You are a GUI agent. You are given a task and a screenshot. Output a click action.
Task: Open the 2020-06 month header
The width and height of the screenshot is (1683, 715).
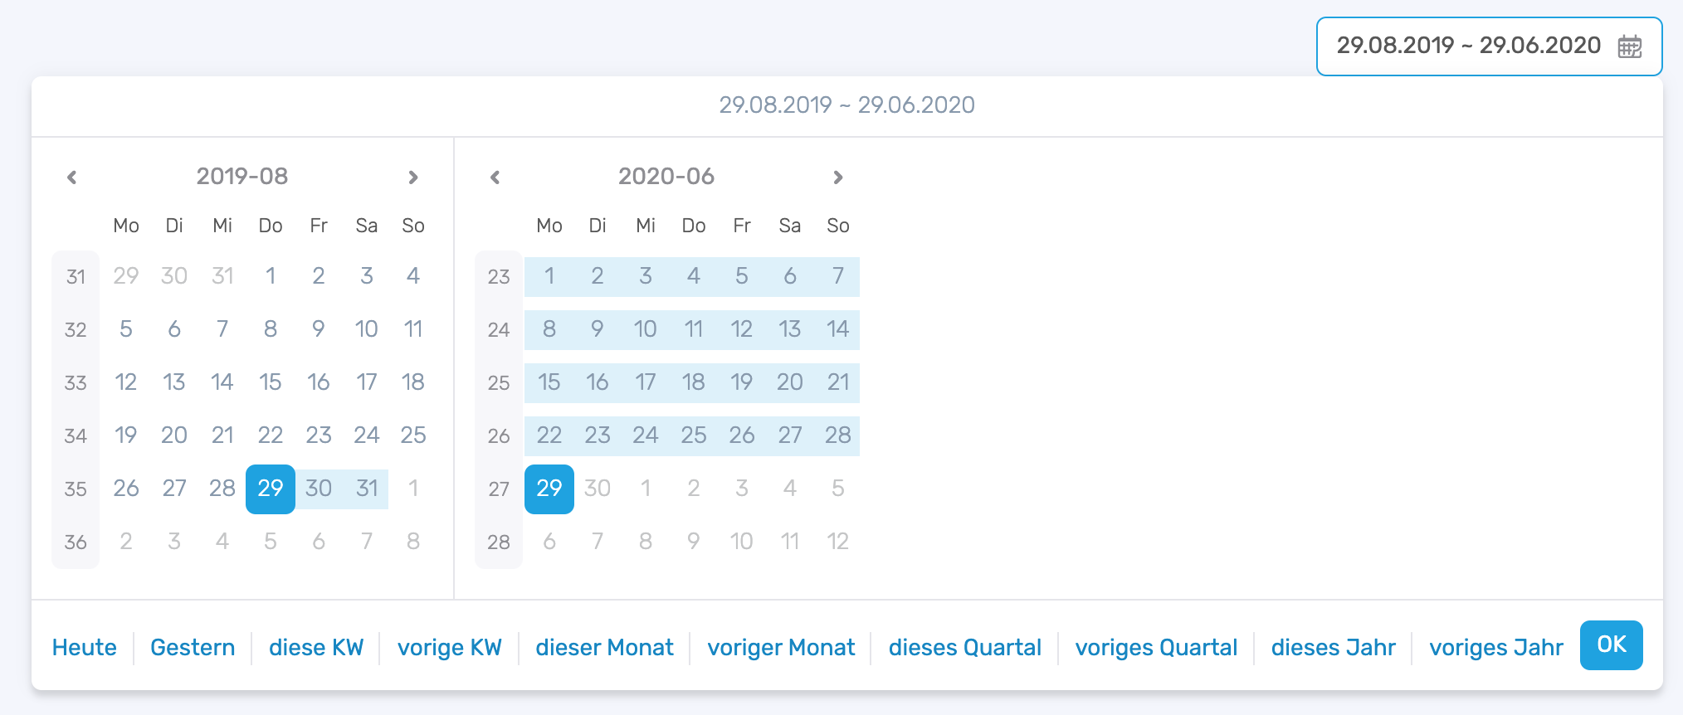coord(666,176)
